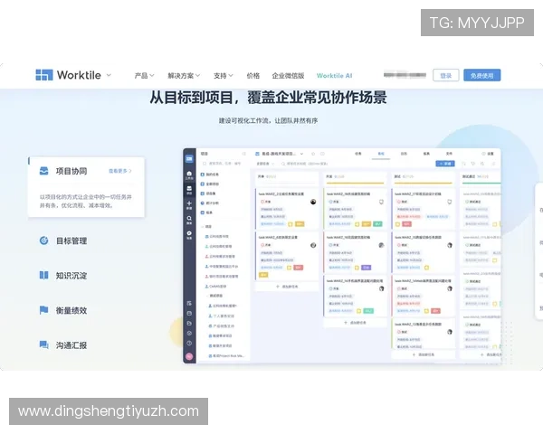The width and height of the screenshot is (543, 434).
Task: Select the 沟通汇报 scenario
Action: 71,345
